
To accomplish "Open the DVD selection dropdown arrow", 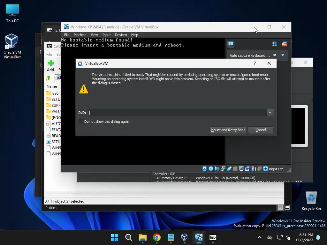I will tap(270, 113).
